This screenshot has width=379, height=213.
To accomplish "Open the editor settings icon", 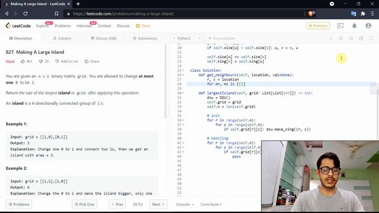I will click(x=361, y=38).
